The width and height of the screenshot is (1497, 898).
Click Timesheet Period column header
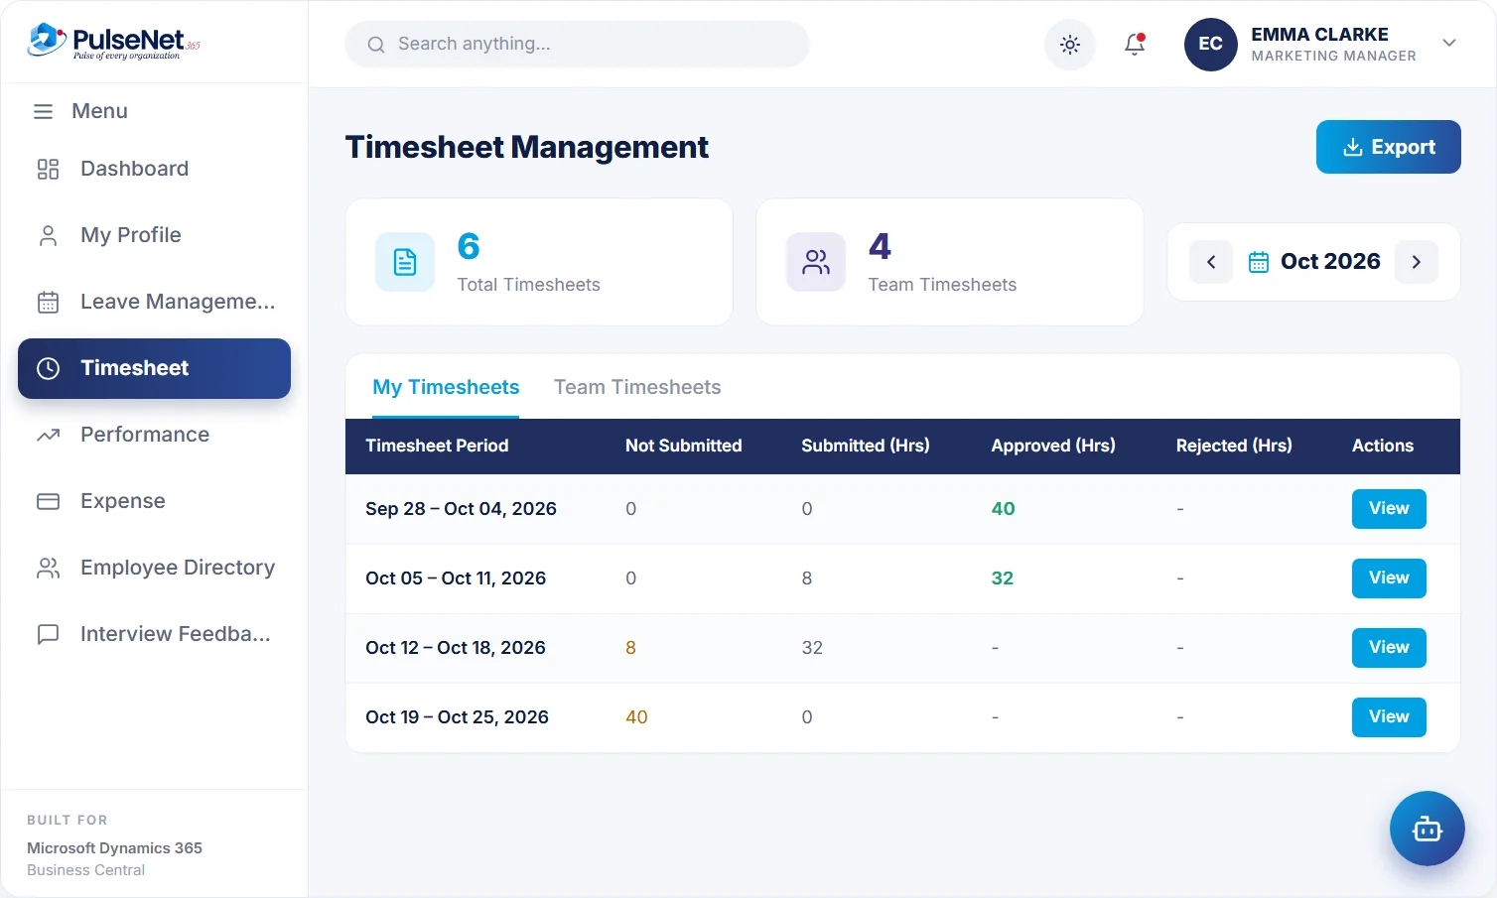(x=437, y=446)
